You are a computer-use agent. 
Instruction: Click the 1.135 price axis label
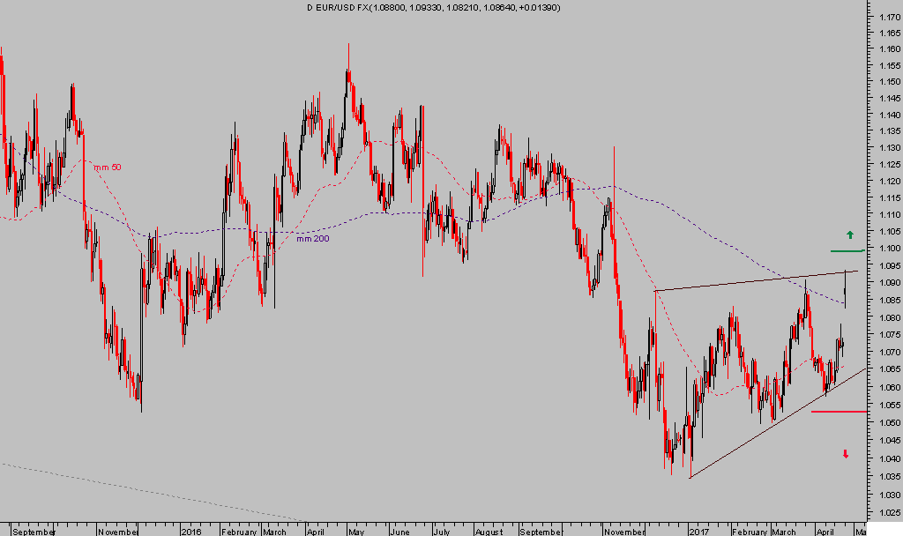tap(887, 132)
